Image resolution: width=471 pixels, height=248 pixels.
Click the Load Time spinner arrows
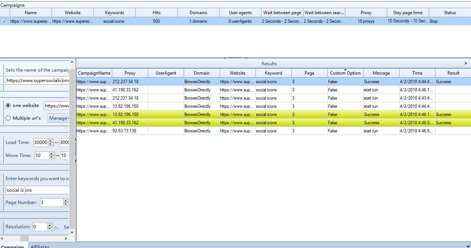click(x=51, y=142)
